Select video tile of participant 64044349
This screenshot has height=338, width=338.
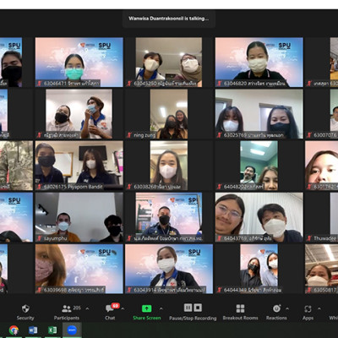pos(259,269)
